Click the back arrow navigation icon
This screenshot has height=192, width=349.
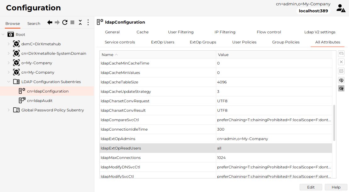click(x=50, y=22)
